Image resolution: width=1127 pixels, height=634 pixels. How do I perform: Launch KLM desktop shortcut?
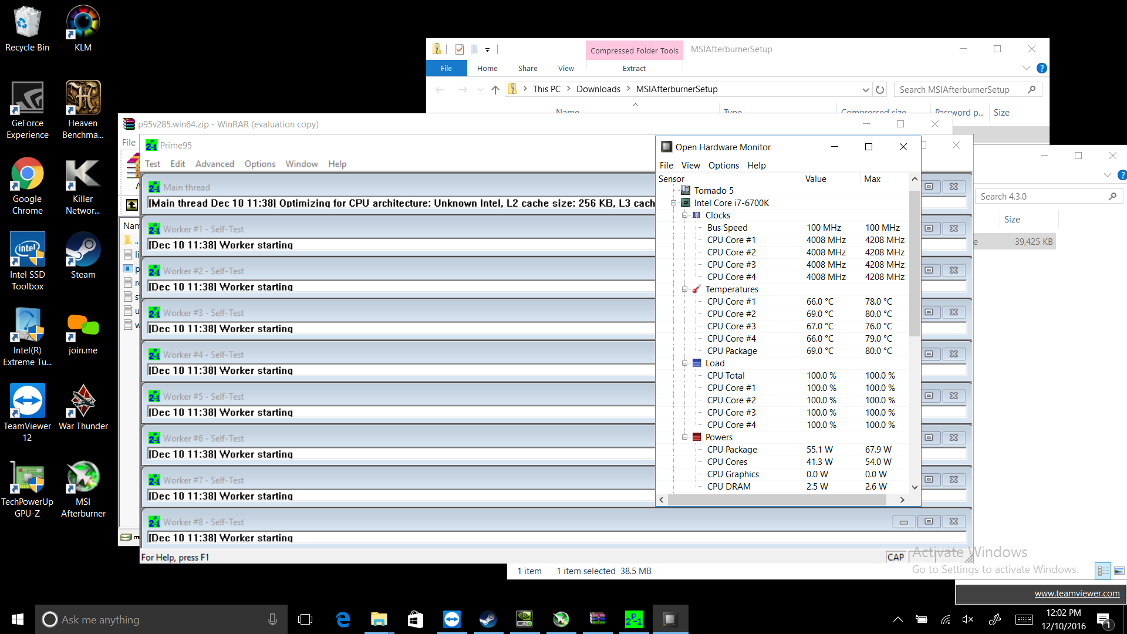click(83, 29)
